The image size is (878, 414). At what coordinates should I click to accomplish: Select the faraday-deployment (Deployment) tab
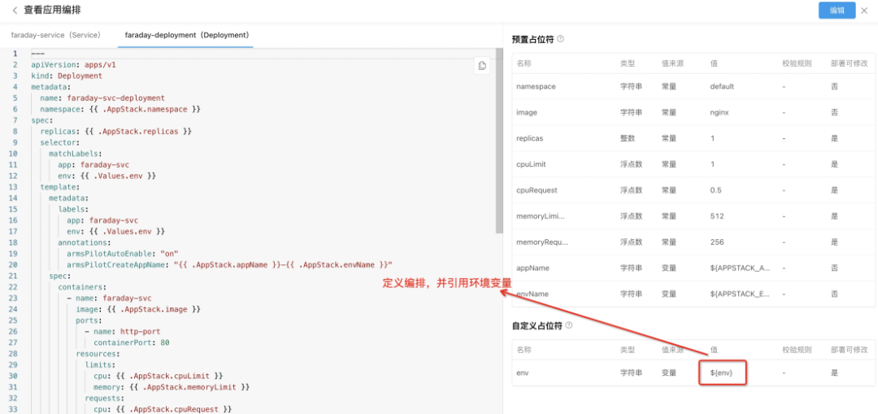coord(187,36)
